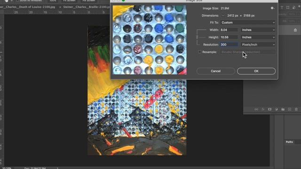
Task: Enable the Resample checkbox
Action: pyautogui.click(x=199, y=52)
